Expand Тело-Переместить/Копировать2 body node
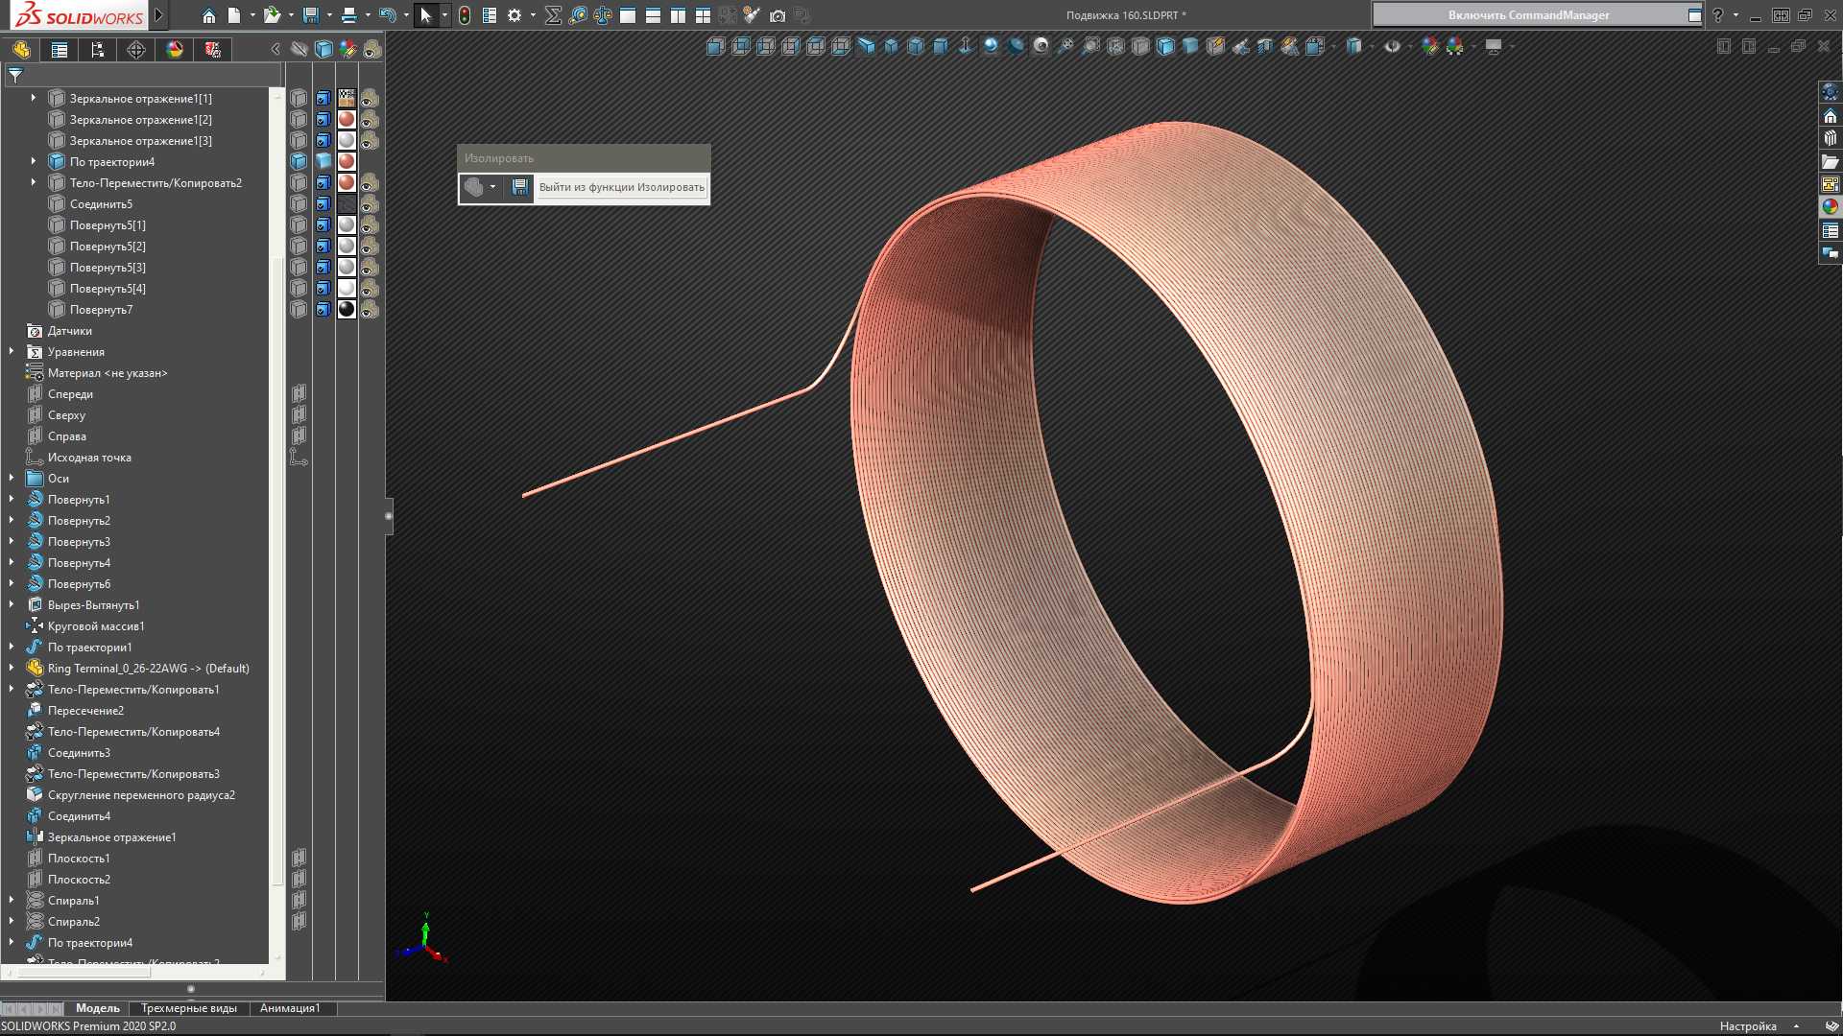Screen dimensions: 1843x1036 (x=34, y=182)
